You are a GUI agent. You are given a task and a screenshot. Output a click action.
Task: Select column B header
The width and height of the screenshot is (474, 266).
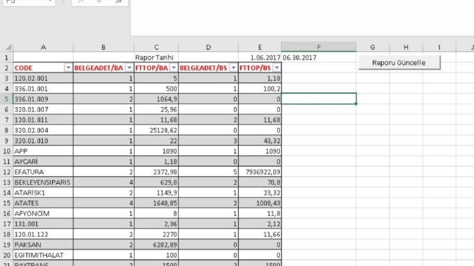pos(103,47)
